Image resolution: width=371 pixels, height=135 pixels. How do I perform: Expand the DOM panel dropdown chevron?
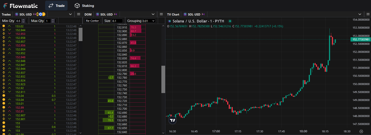coord(153,14)
